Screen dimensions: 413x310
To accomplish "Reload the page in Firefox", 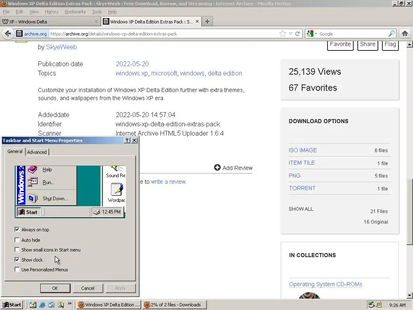I will pos(298,34).
